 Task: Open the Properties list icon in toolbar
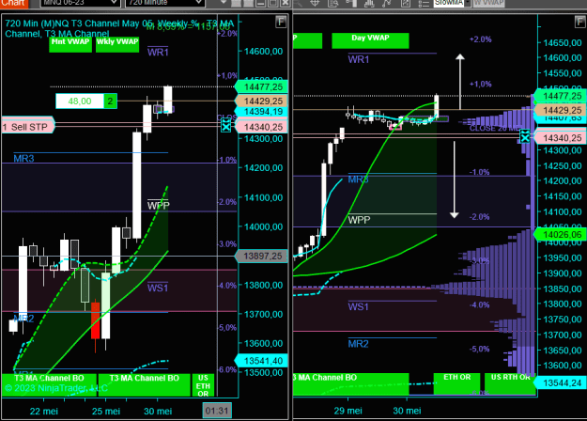(x=424, y=4)
